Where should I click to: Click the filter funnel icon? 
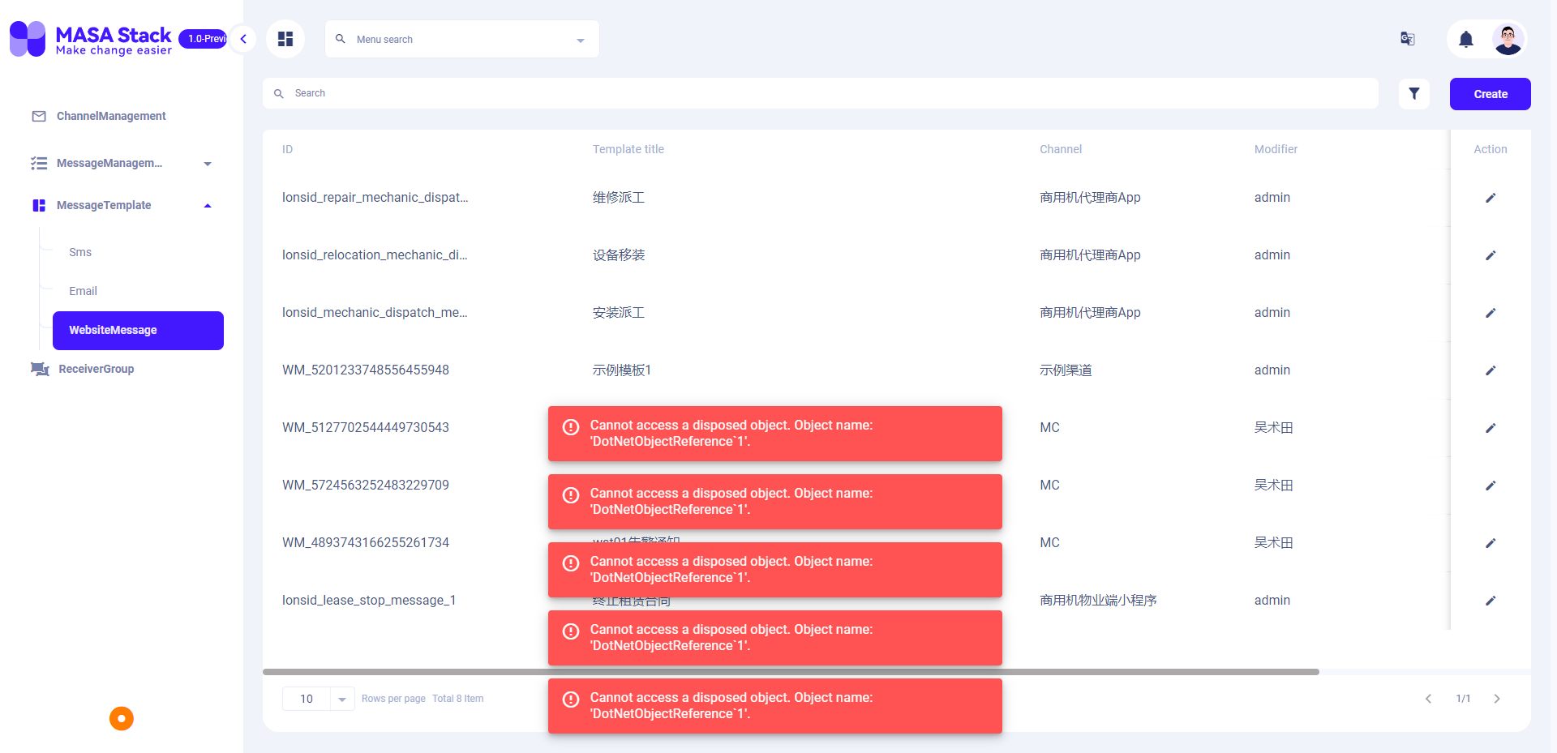pos(1414,94)
